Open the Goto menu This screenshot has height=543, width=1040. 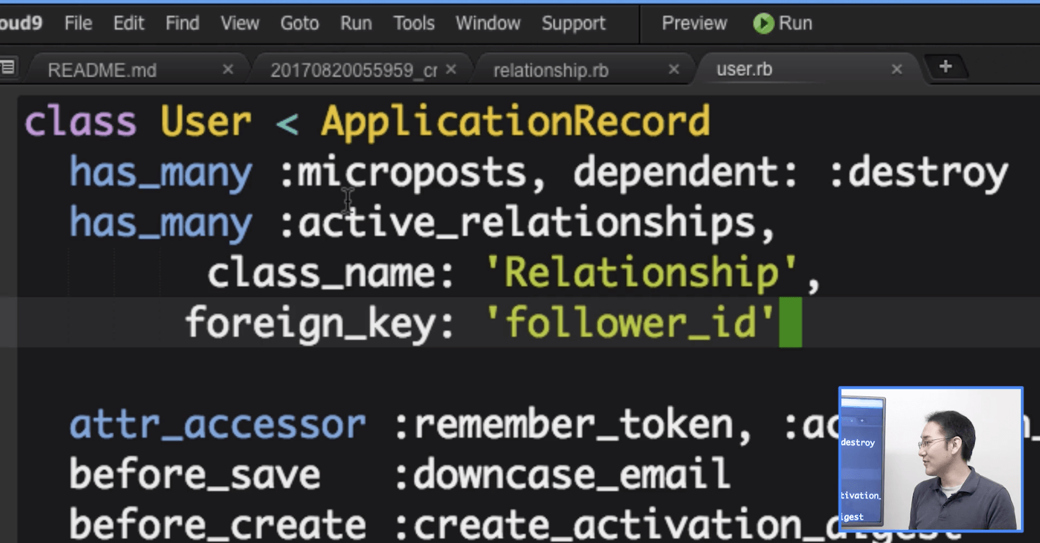[x=299, y=23]
